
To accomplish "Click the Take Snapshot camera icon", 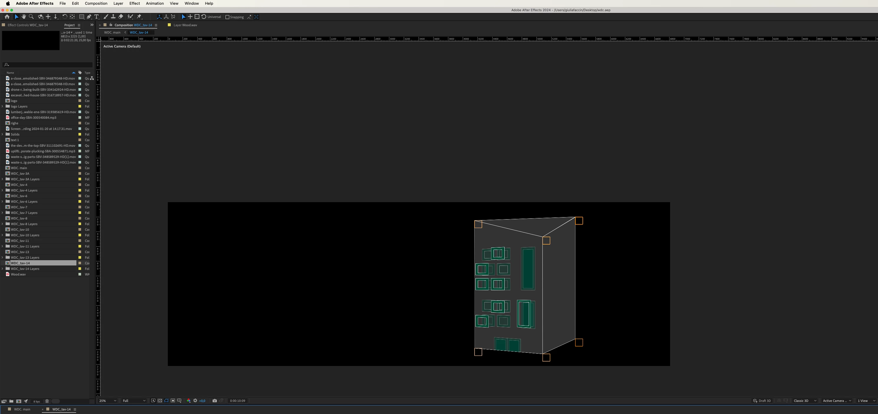I will [x=214, y=401].
